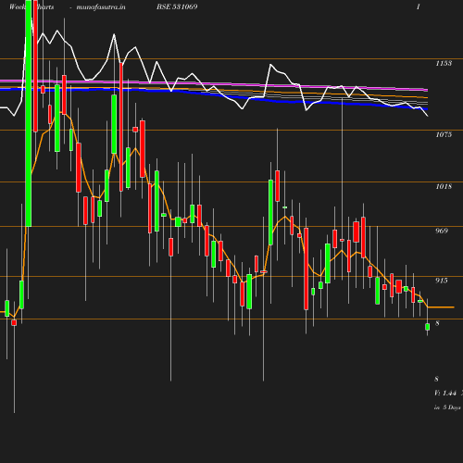Click the munafasutra.in site label
The width and height of the screenshot is (463, 463).
pos(101,6)
